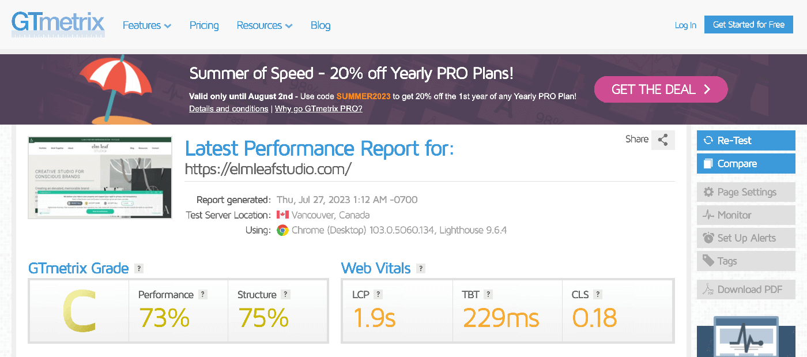Click the Log In link
Image resolution: width=807 pixels, height=357 pixels.
pyautogui.click(x=685, y=25)
